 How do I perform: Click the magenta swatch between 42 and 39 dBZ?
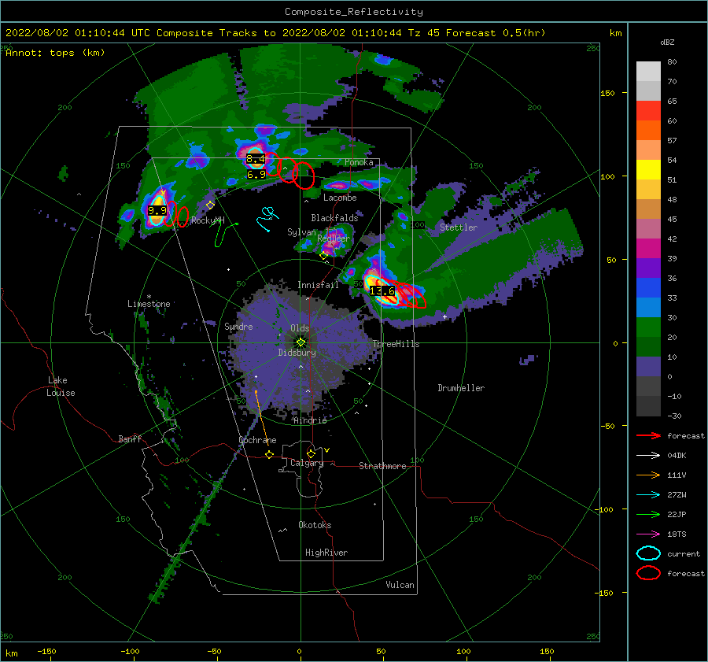(648, 249)
